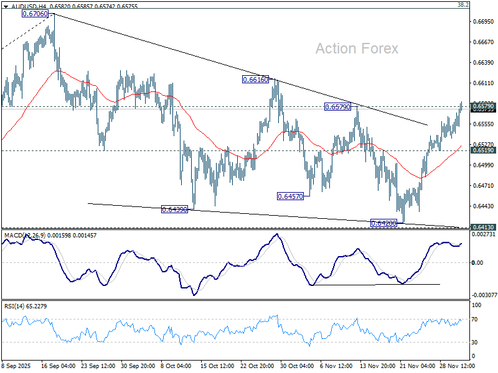Click the 38.2 value in top-right corner
This screenshot has height=373, width=498.
click(463, 4)
